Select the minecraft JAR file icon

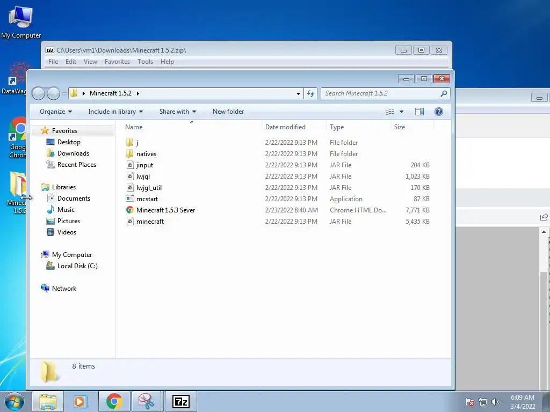[x=130, y=221]
